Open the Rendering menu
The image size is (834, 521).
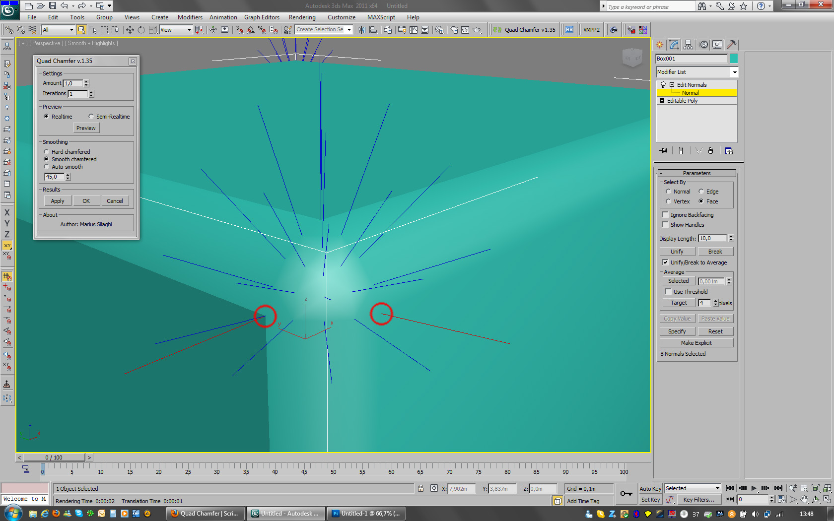tap(302, 17)
